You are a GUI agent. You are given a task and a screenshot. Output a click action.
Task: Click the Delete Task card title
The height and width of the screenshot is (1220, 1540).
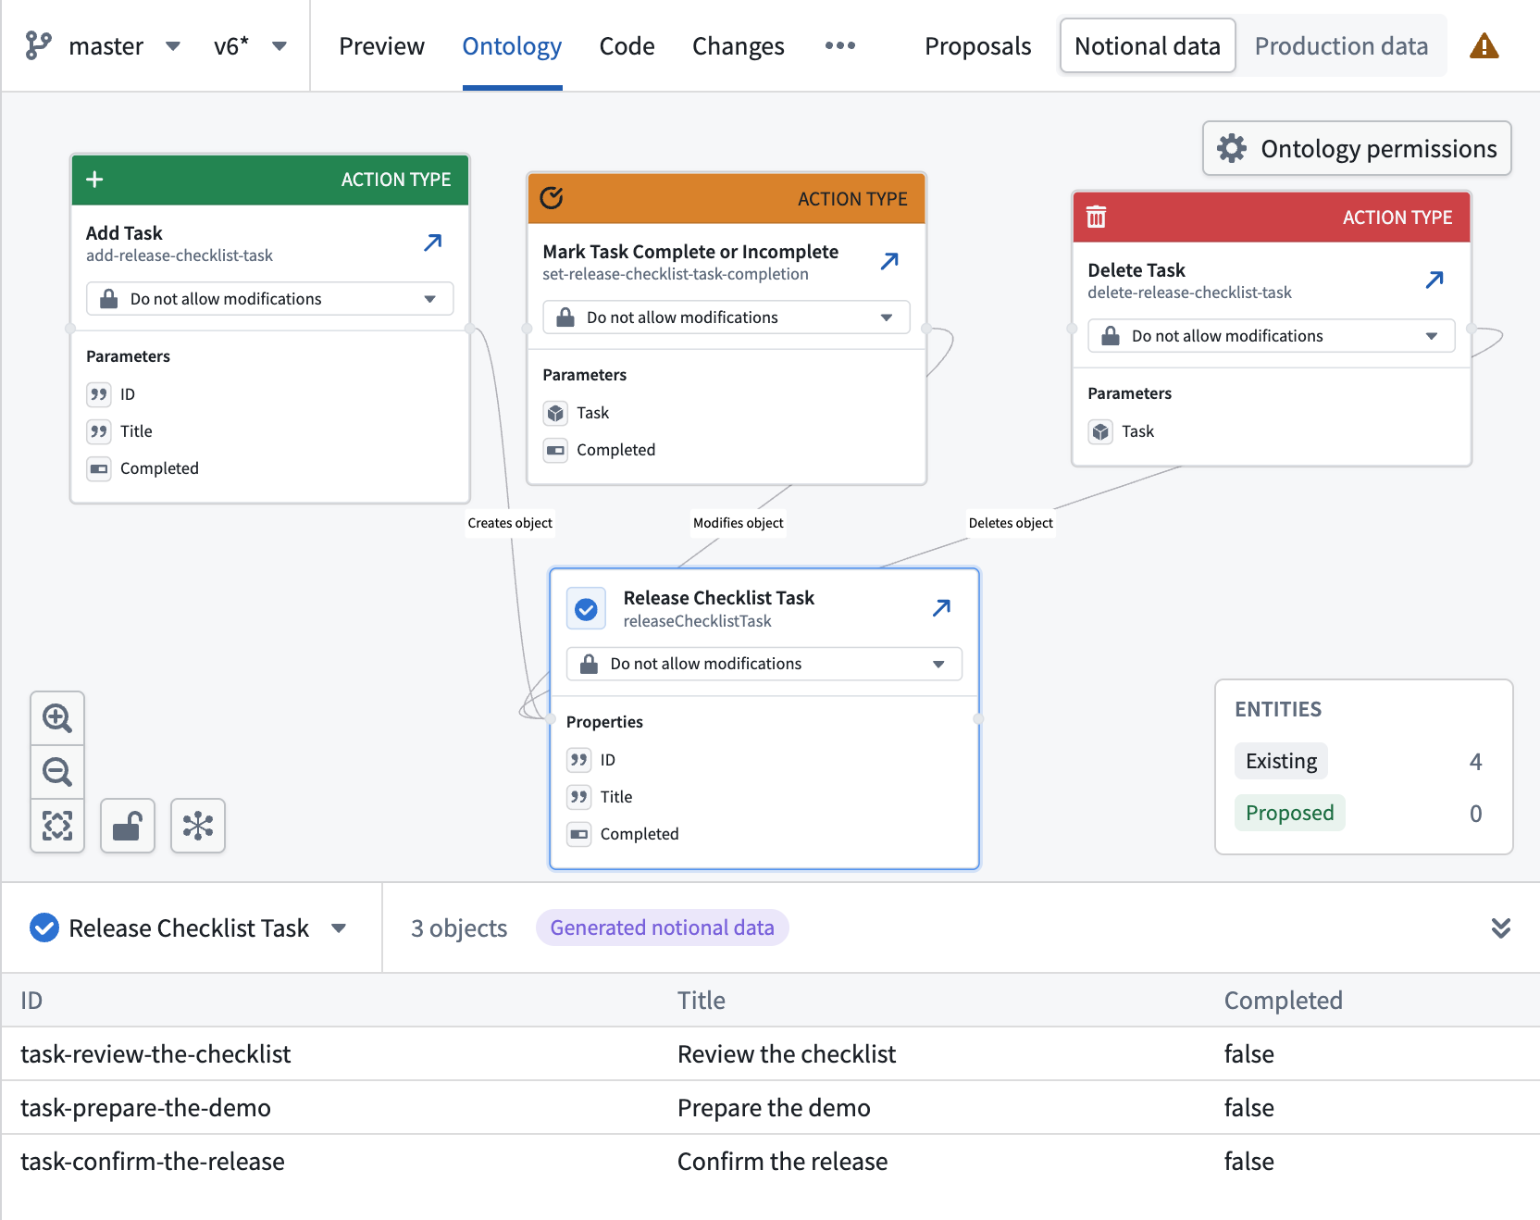[1136, 270]
